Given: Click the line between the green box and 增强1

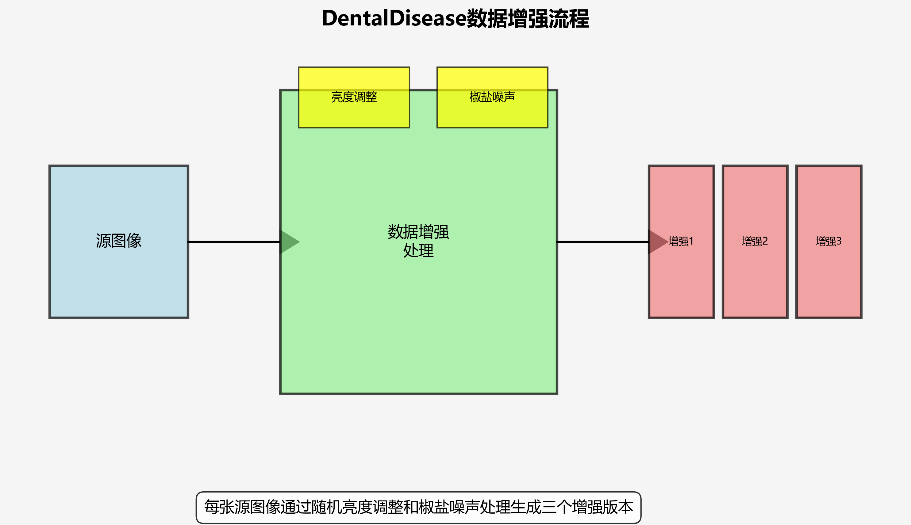Looking at the screenshot, I should coord(602,242).
